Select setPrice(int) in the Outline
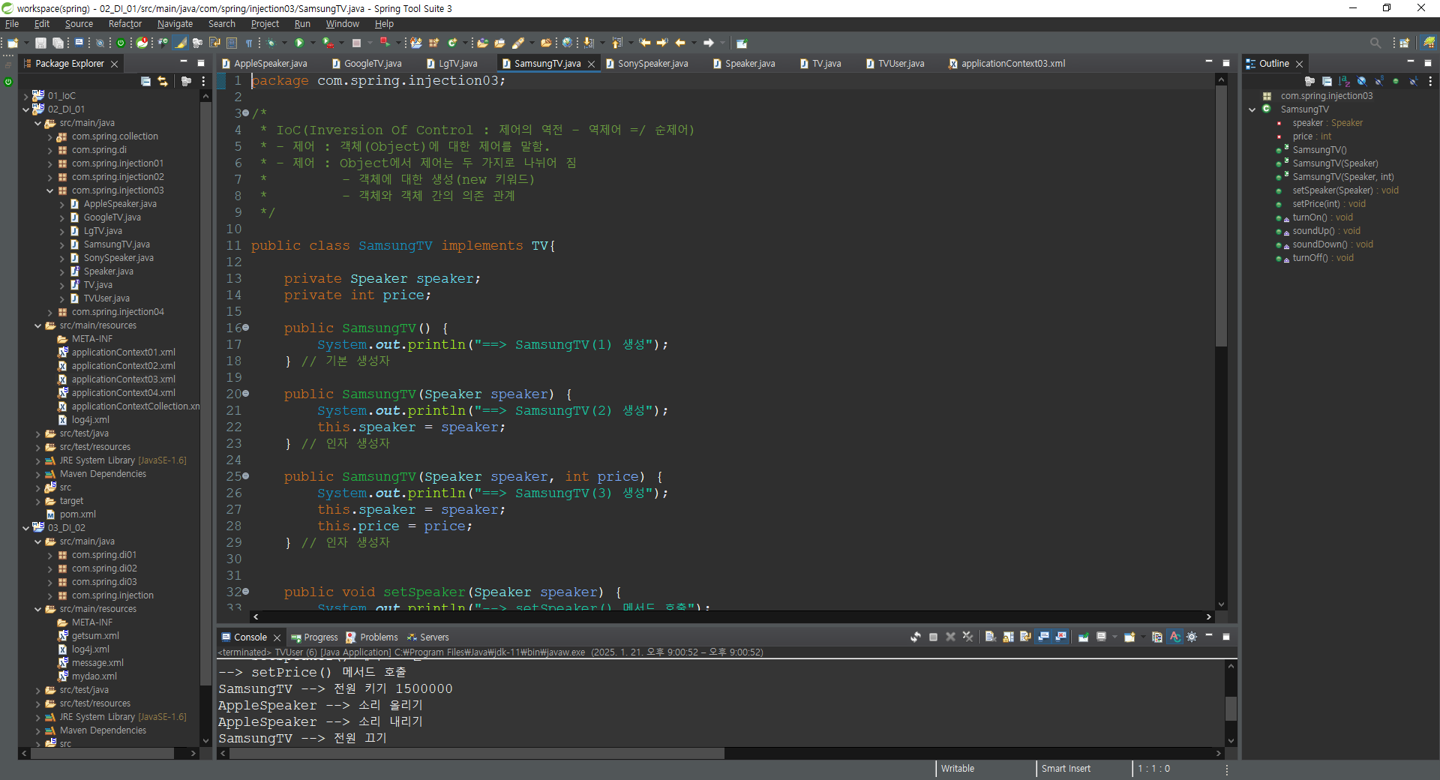Viewport: 1440px width, 780px height. click(x=1328, y=204)
